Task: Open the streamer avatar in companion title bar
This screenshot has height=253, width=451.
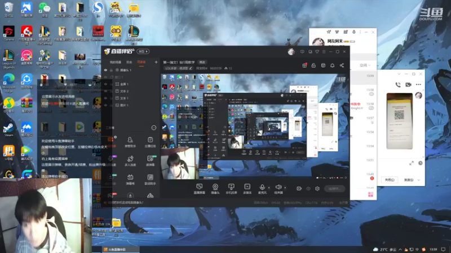Action: [291, 52]
